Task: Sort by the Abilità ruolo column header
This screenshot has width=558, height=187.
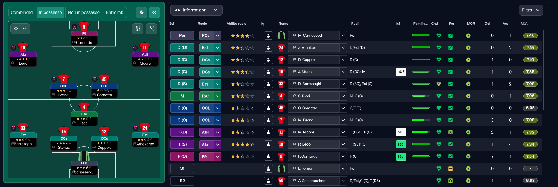Action: [x=237, y=24]
